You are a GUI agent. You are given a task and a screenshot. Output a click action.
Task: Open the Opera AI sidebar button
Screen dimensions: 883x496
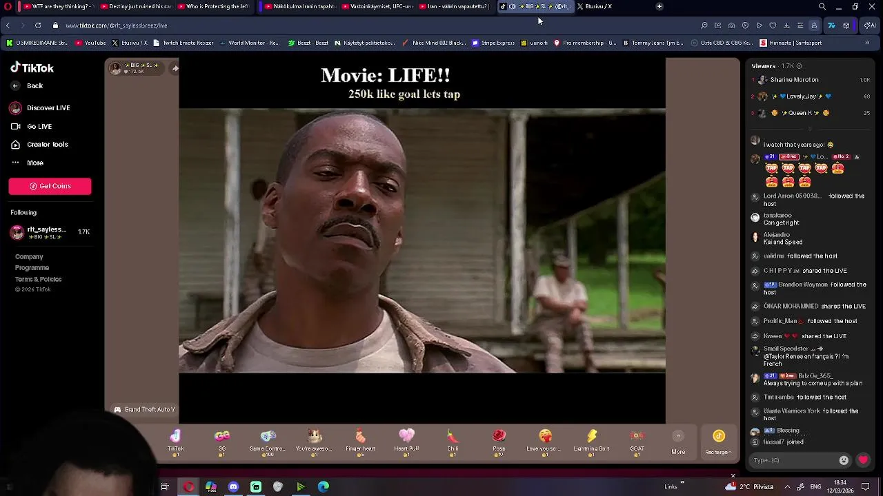(869, 25)
